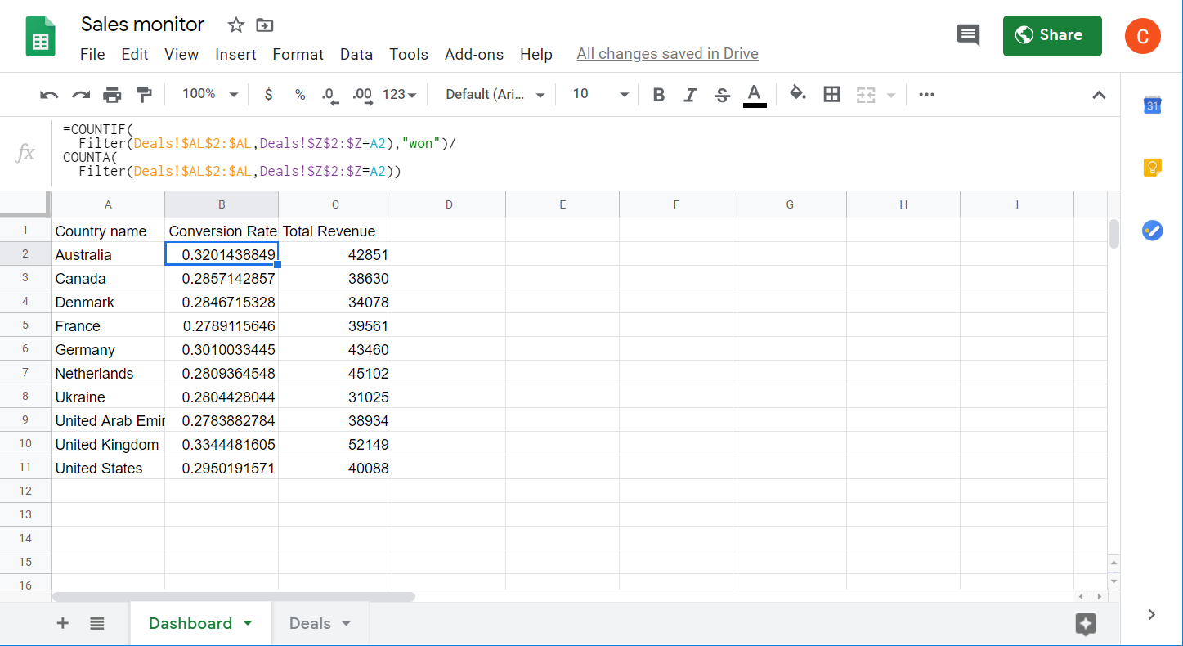Open the font size 10 dropdown
Viewport: 1183px width, 646px height.
[600, 95]
